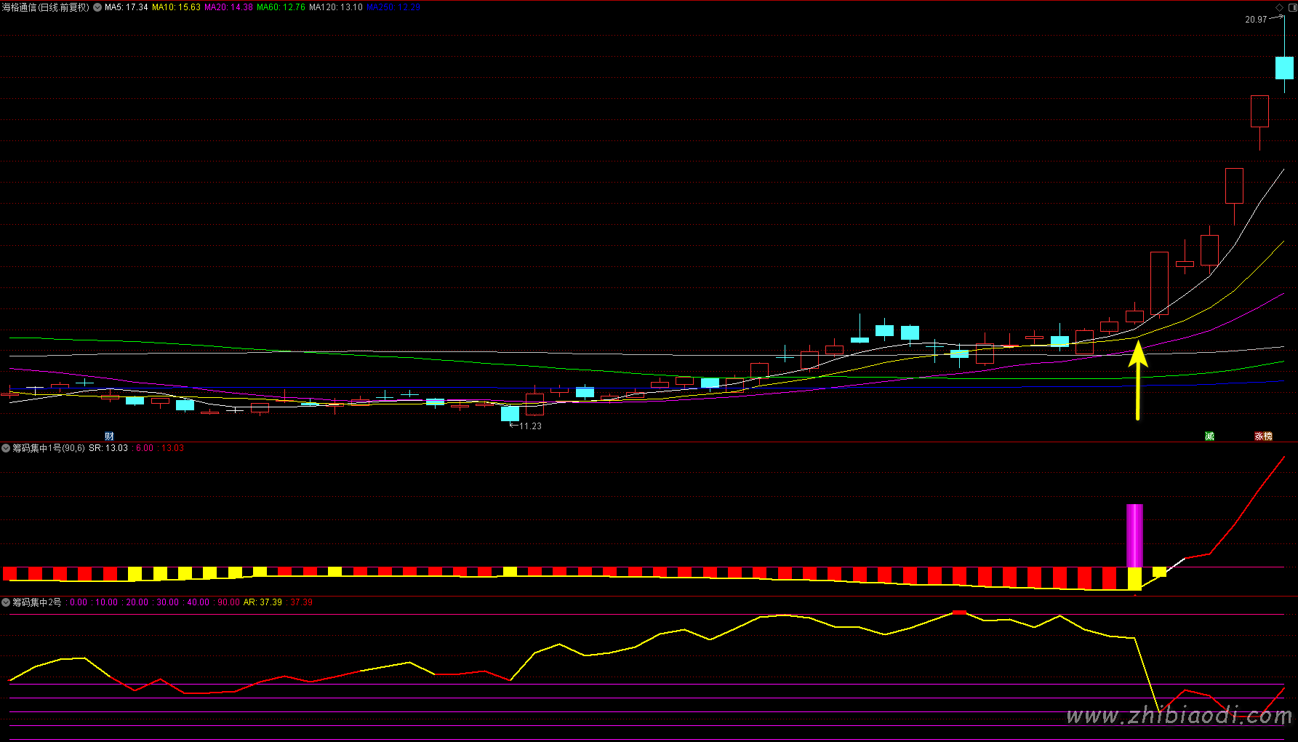Image resolution: width=1298 pixels, height=742 pixels.
Task: Select the MA5 moving average label
Action: coord(127,7)
